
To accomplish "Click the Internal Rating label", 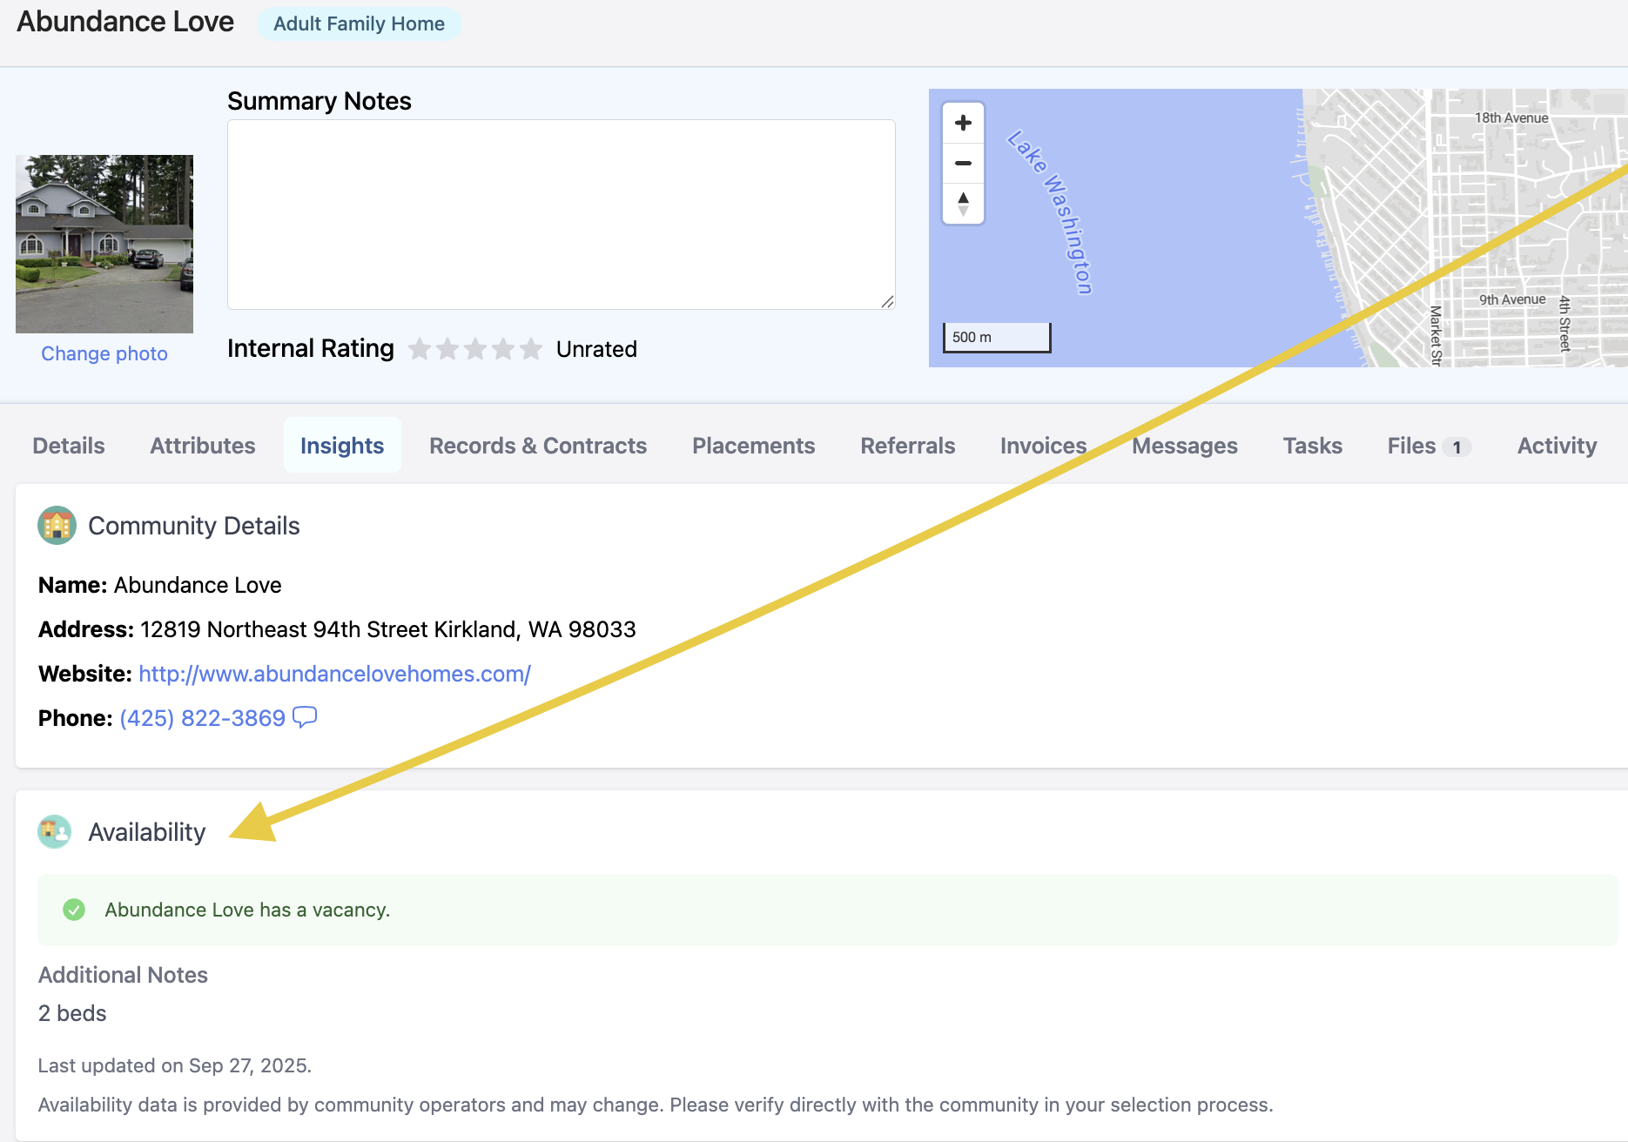I will pos(311,348).
